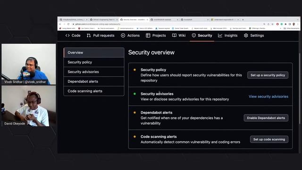Select Overview in the security sidebar

[94, 52]
